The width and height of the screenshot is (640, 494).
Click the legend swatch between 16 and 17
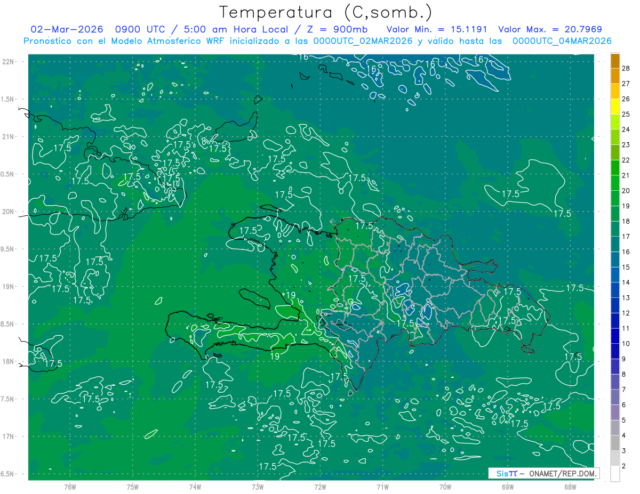[615, 244]
